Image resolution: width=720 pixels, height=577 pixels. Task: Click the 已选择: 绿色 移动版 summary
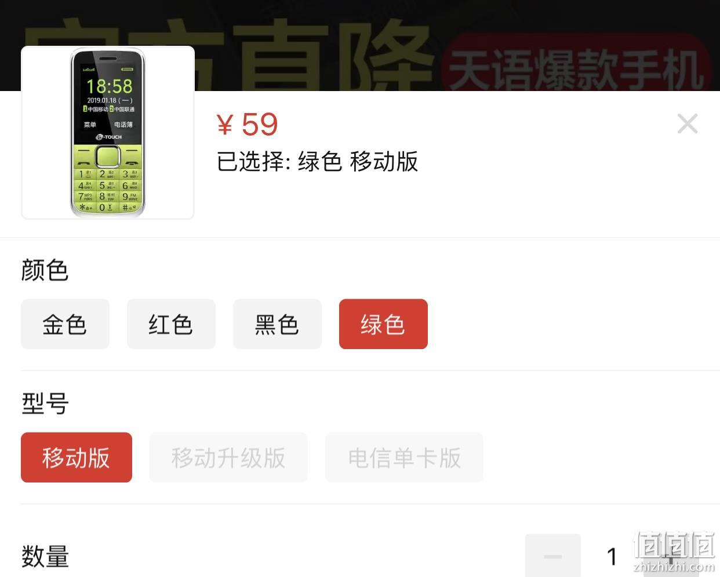[317, 162]
